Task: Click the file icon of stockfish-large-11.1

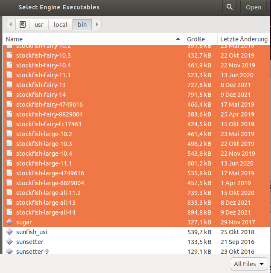Action: pos(9,163)
